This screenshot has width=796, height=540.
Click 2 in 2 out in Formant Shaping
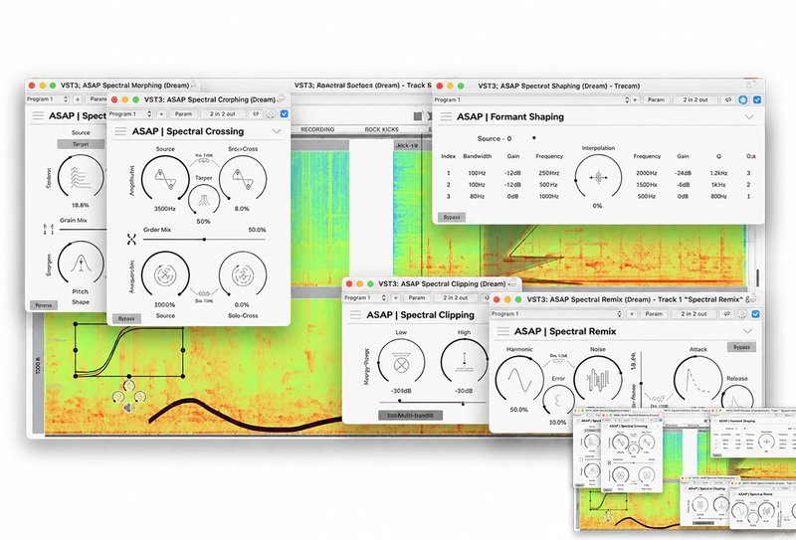click(x=696, y=100)
